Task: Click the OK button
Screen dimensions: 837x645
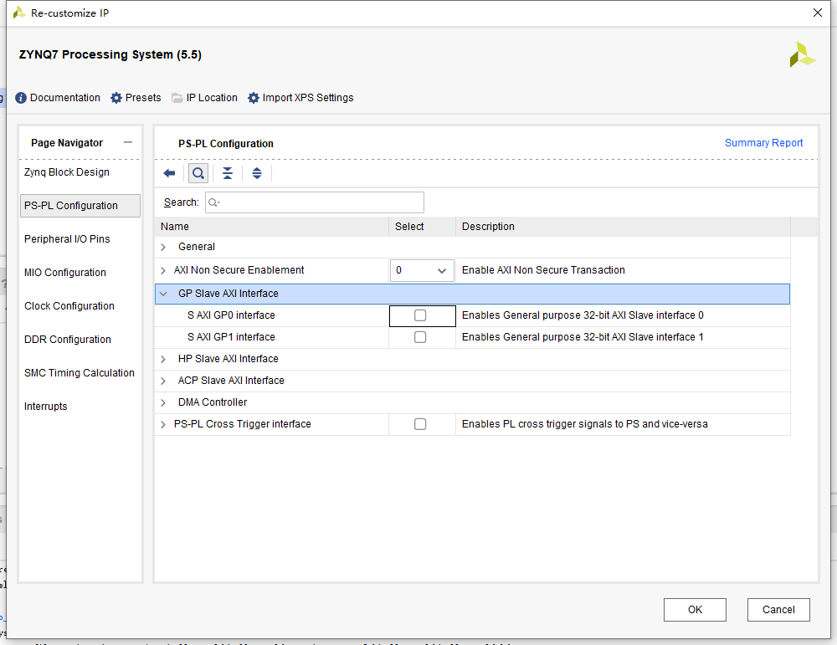Action: [x=695, y=610]
